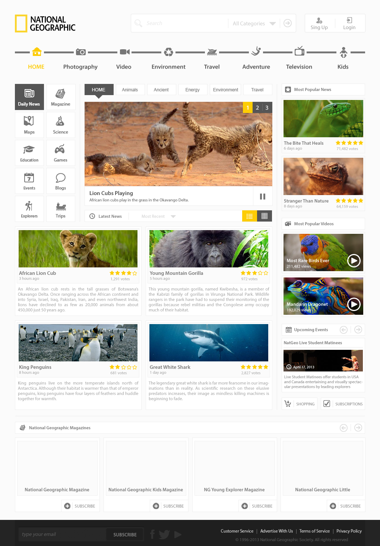Open the Customer Service link
The height and width of the screenshot is (546, 380).
[x=237, y=531]
